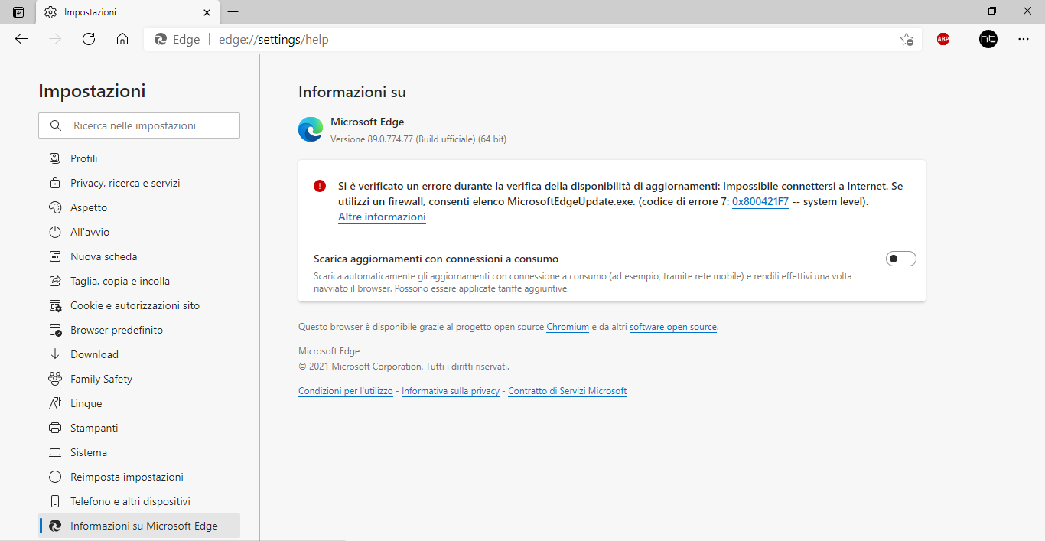The height and width of the screenshot is (541, 1045).
Task: Open Privacy, ricerca e servizi settings
Action: point(139,183)
